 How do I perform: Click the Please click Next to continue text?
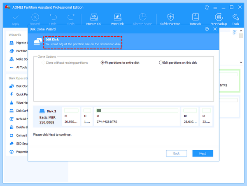click(x=52, y=135)
